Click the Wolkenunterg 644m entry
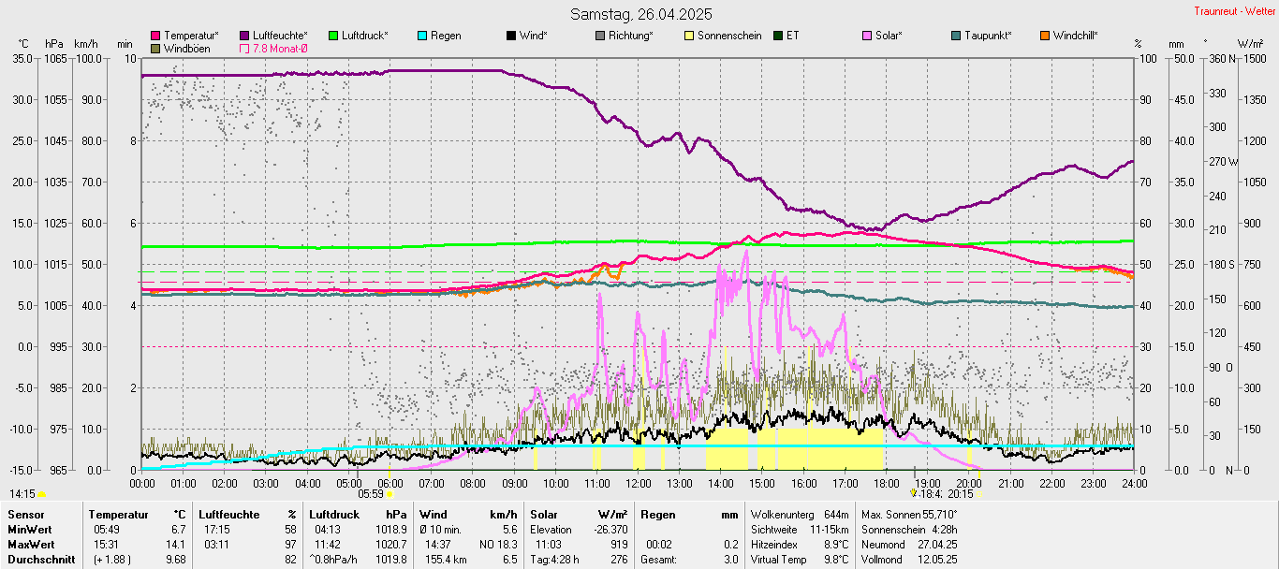The height and width of the screenshot is (569, 1279). coord(800,515)
